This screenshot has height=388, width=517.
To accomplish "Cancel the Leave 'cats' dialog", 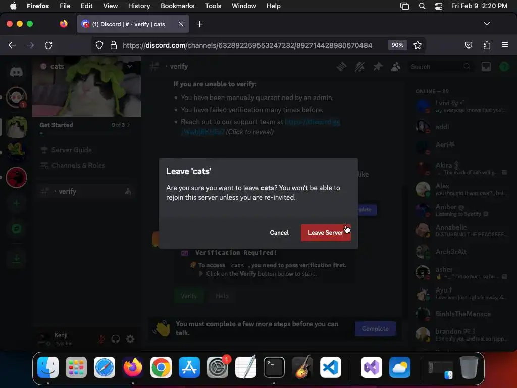I will 279,233.
